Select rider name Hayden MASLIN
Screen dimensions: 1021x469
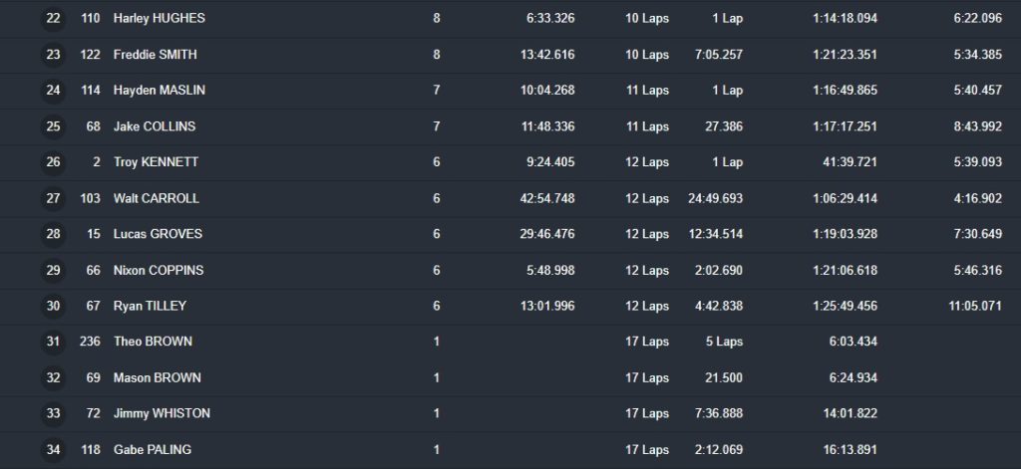160,91
